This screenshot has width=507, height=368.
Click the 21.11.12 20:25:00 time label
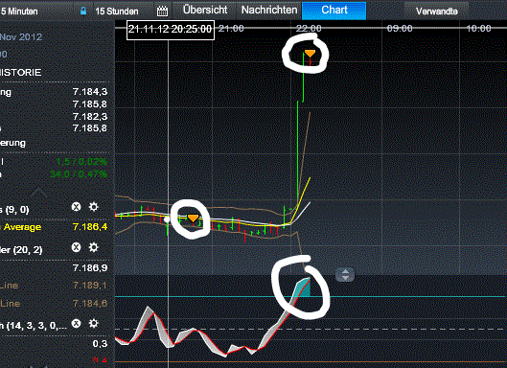171,30
